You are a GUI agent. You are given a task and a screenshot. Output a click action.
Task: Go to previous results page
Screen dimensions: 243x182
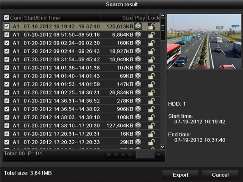click(116, 155)
